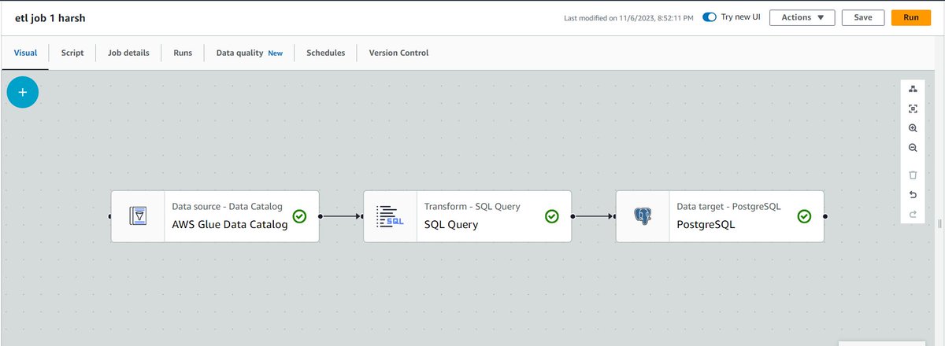945x346 pixels.
Task: Open the Script tab
Action: (x=72, y=53)
